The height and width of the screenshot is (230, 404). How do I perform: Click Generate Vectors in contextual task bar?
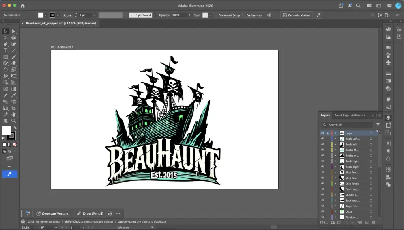click(52, 213)
